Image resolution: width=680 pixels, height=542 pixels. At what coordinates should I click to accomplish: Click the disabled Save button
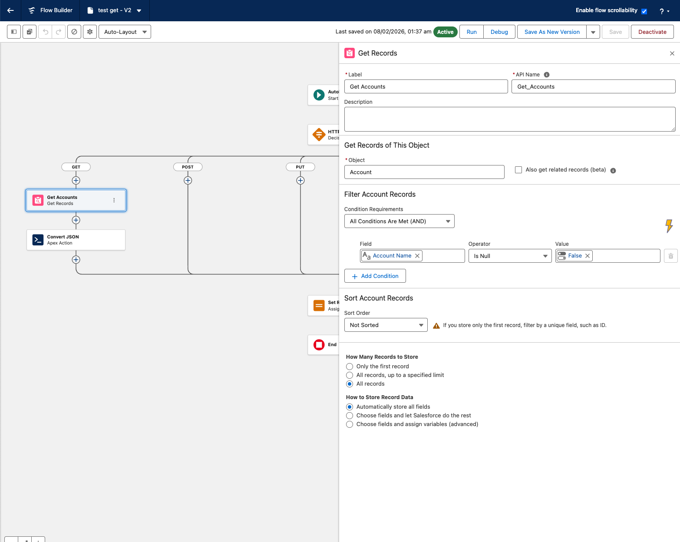pyautogui.click(x=615, y=32)
